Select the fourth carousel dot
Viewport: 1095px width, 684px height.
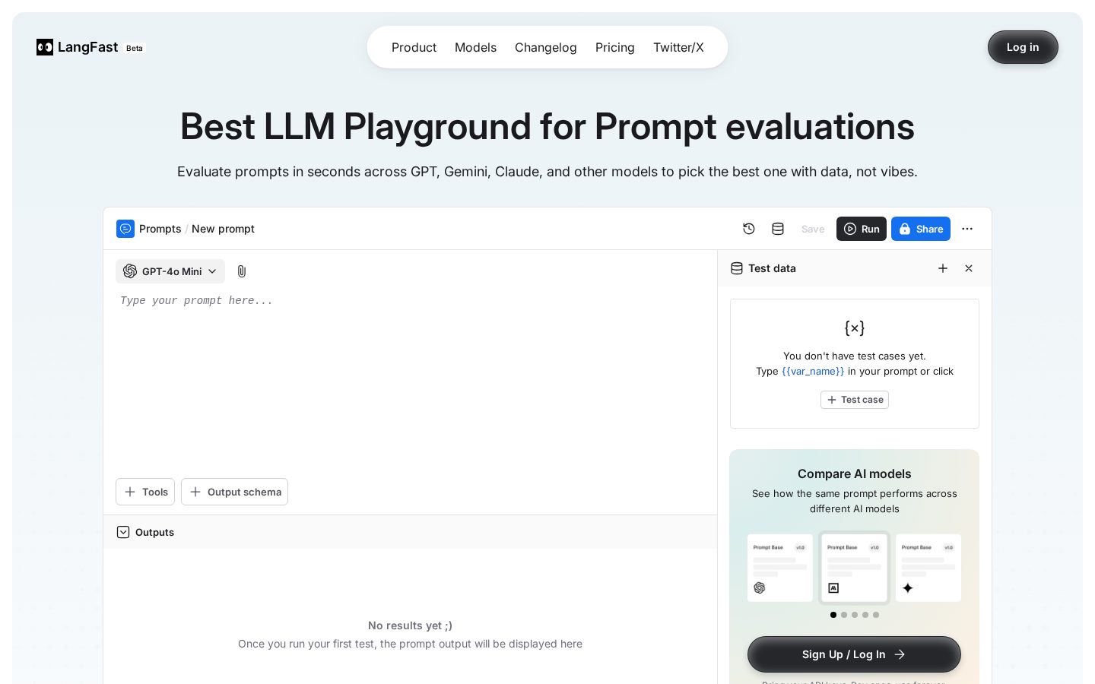(865, 615)
